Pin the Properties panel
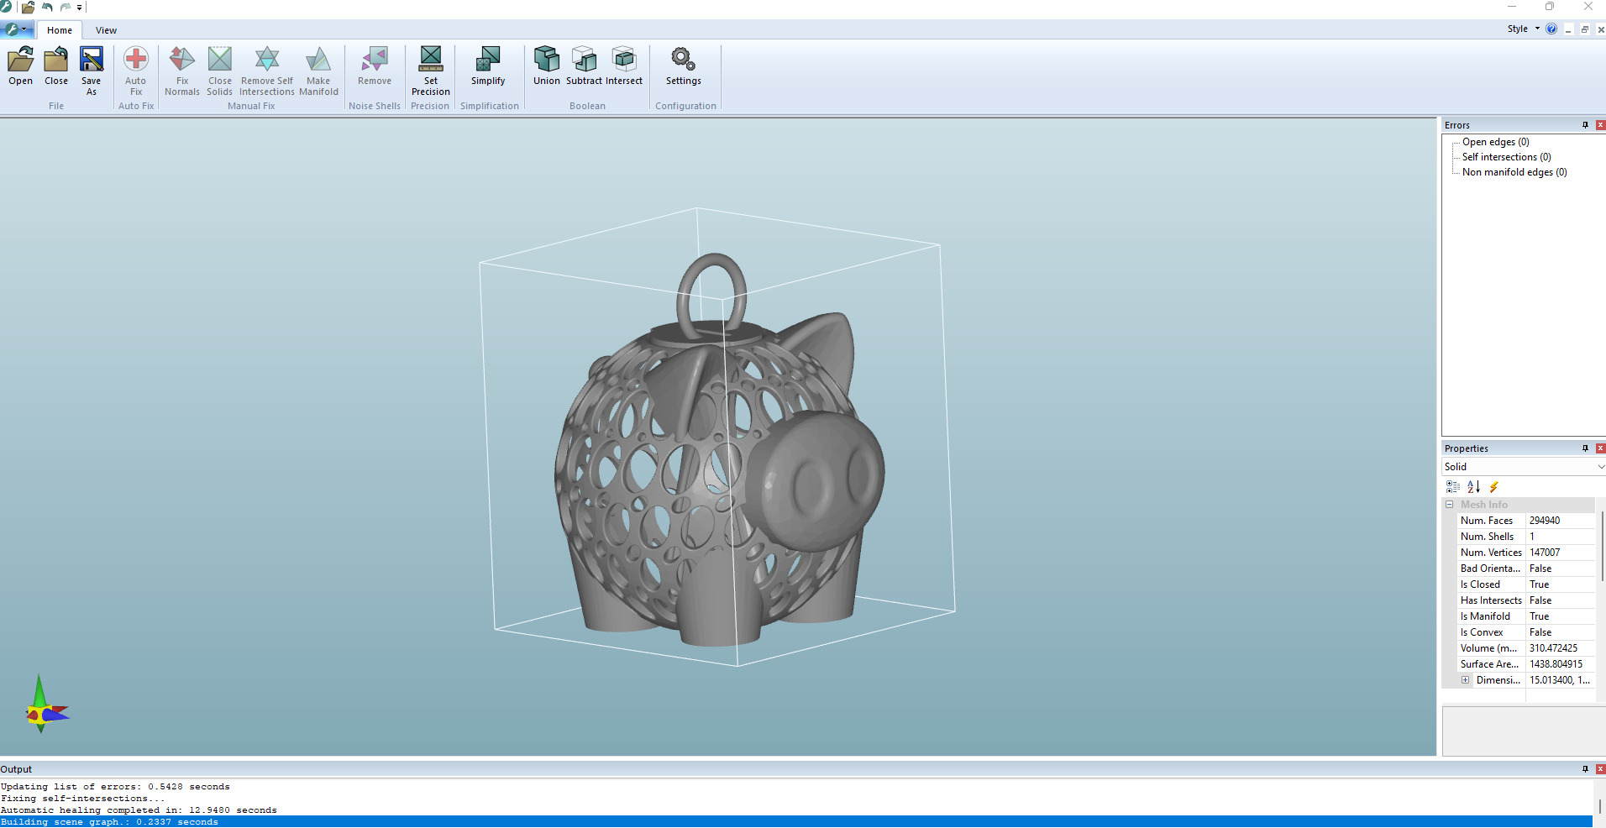Screen dimensions: 1606x828 [1586, 448]
